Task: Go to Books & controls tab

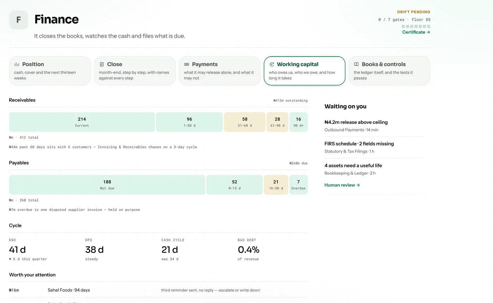Action: 389,71
